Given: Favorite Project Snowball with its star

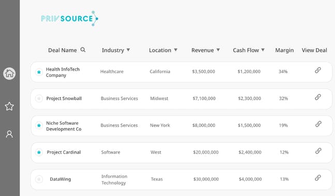Looking at the screenshot, I should pyautogui.click(x=39, y=99).
